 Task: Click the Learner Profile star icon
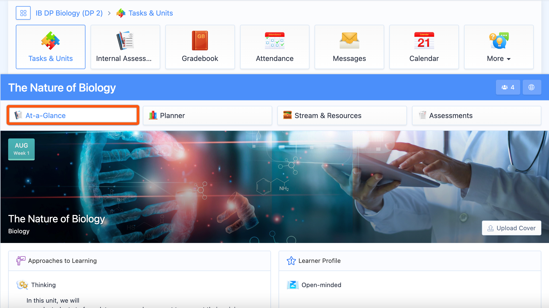(291, 261)
